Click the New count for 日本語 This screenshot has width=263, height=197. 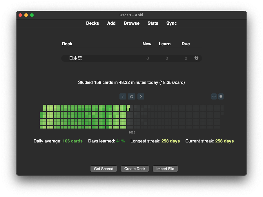(x=148, y=58)
